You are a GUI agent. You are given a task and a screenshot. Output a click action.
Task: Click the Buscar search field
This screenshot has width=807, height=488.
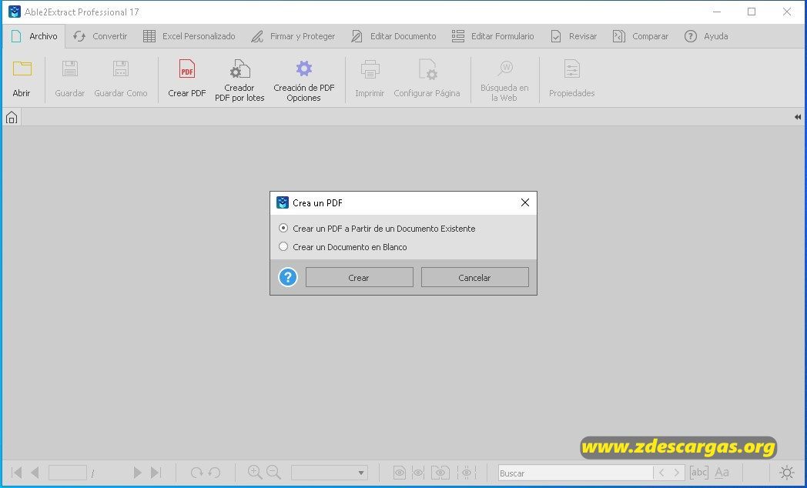pyautogui.click(x=575, y=473)
